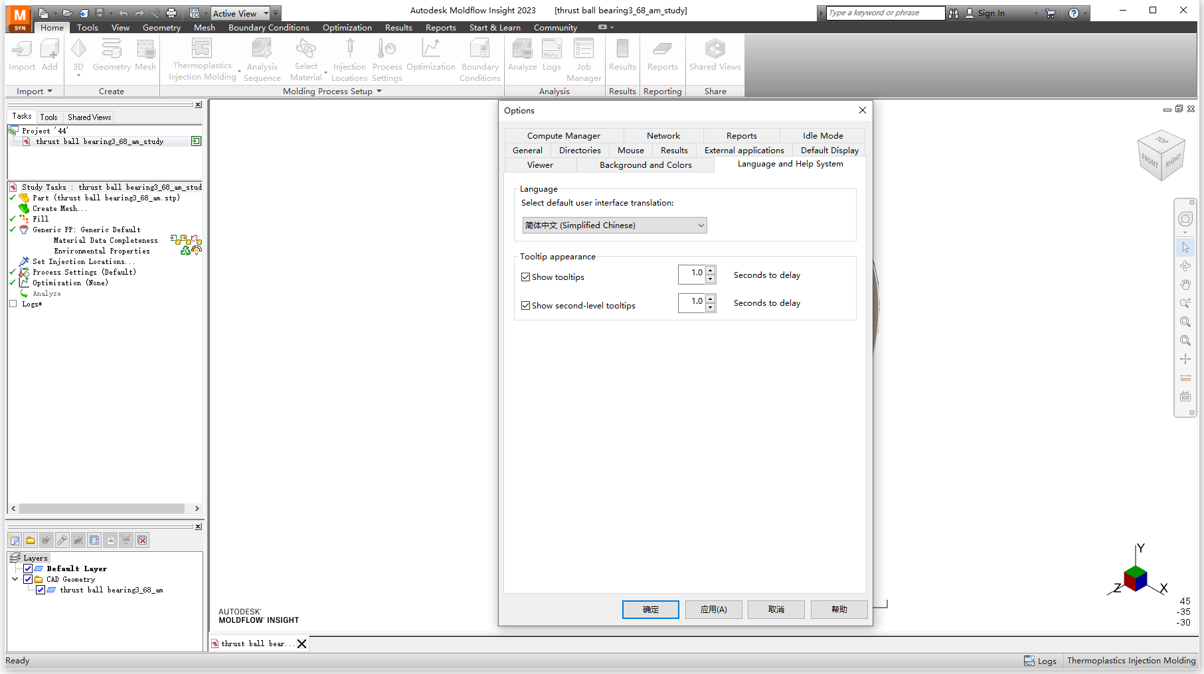Click the 帮助 help button
1204x674 pixels.
coord(839,610)
